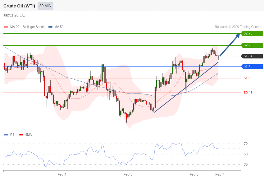
Task: Click the blue RSI legend swatch
Action: click(6, 135)
